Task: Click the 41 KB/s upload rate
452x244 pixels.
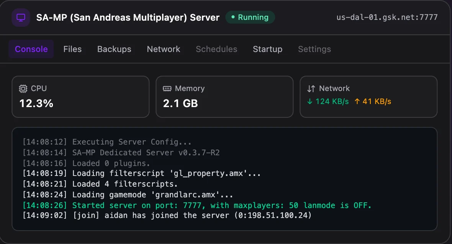Action: pos(377,101)
